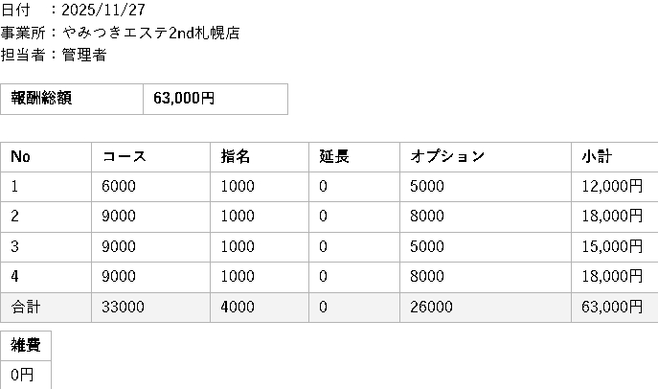Click the 63,000円 amount beside 報酬総額
The width and height of the screenshot is (658, 389).
click(184, 99)
